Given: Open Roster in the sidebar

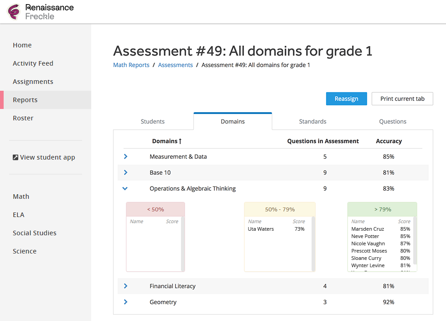Looking at the screenshot, I should click(x=23, y=118).
